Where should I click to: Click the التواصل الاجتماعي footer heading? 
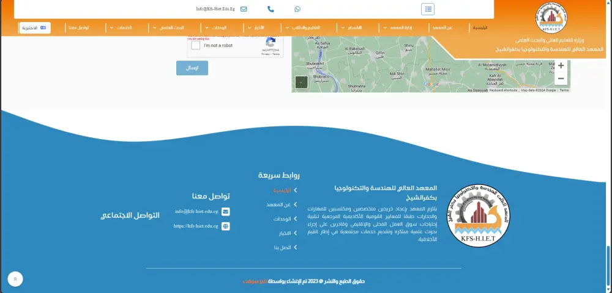coord(130,215)
